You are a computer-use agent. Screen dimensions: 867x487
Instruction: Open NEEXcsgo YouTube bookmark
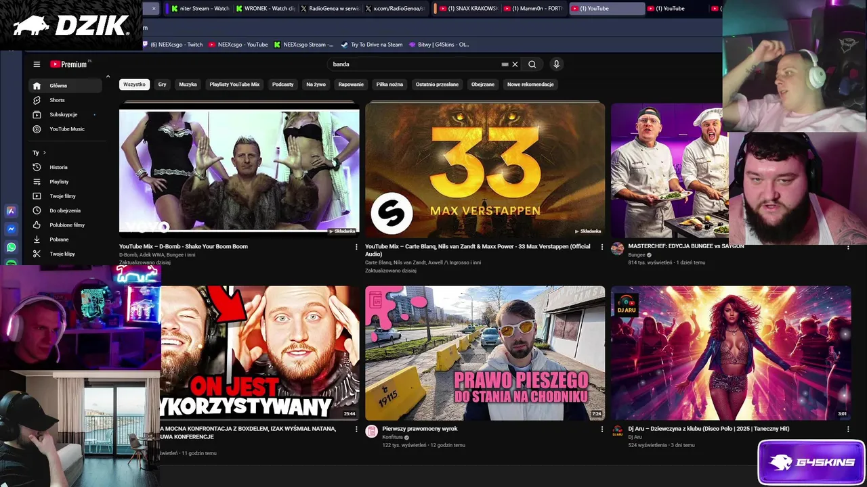tap(238, 45)
